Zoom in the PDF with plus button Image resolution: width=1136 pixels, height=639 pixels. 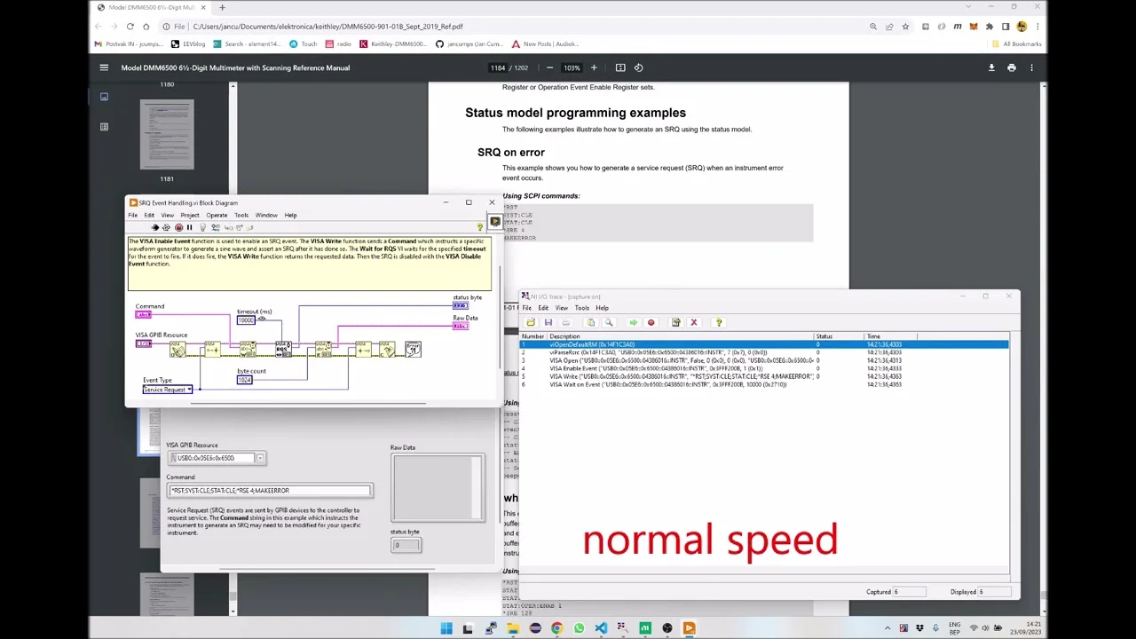point(594,67)
